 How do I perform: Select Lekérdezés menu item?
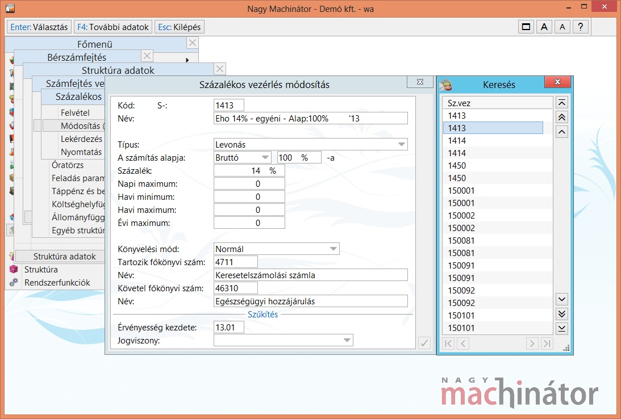tap(81, 139)
